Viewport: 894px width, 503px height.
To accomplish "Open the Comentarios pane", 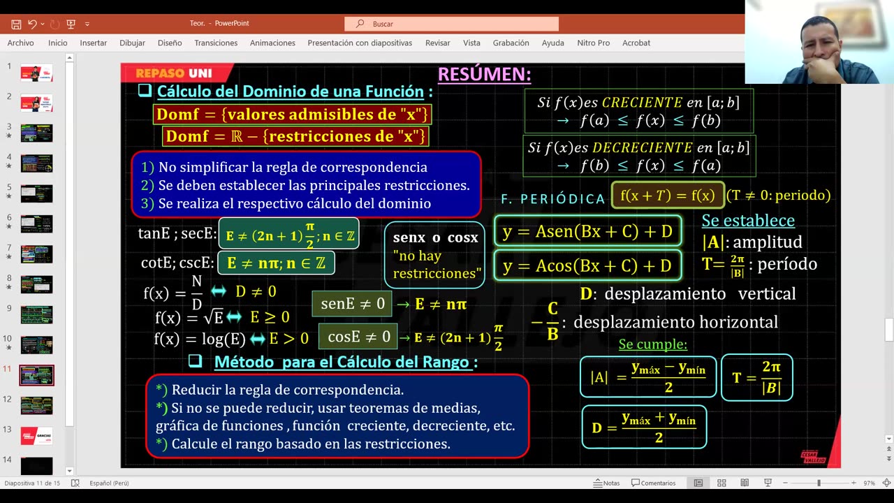I will click(x=654, y=483).
